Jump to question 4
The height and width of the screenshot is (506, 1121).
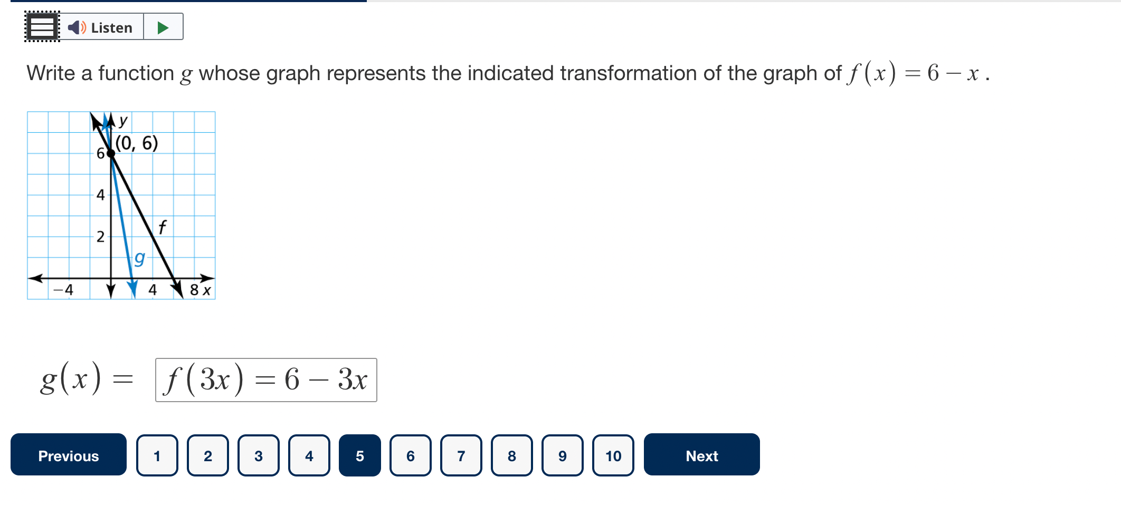click(309, 455)
